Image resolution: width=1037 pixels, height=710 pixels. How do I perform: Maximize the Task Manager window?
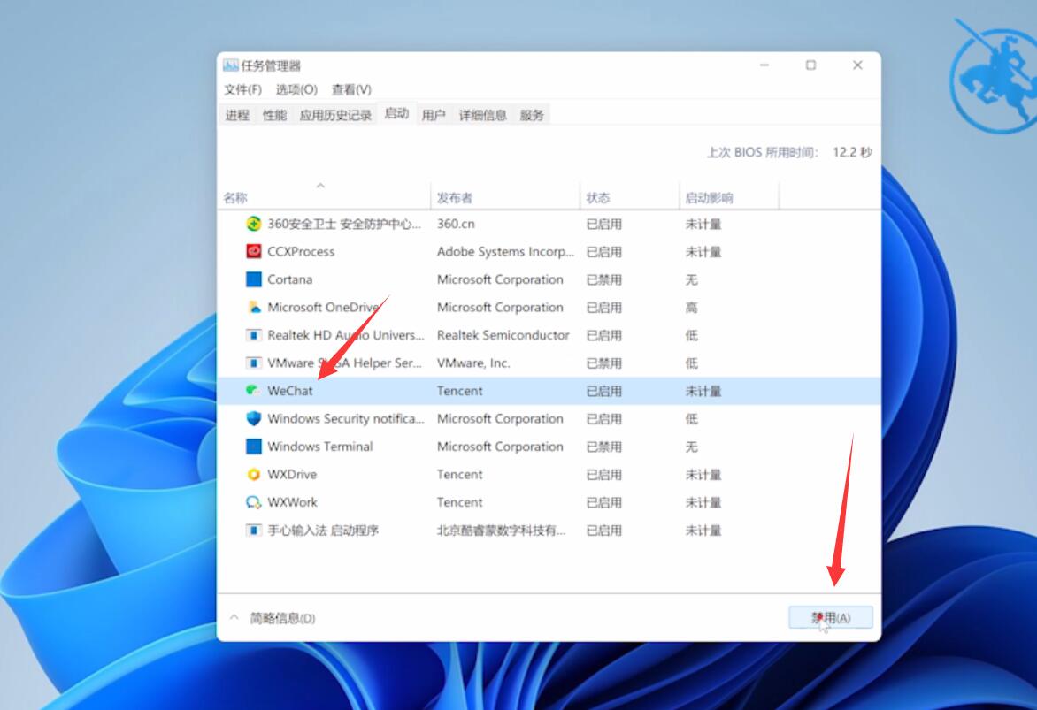[810, 65]
